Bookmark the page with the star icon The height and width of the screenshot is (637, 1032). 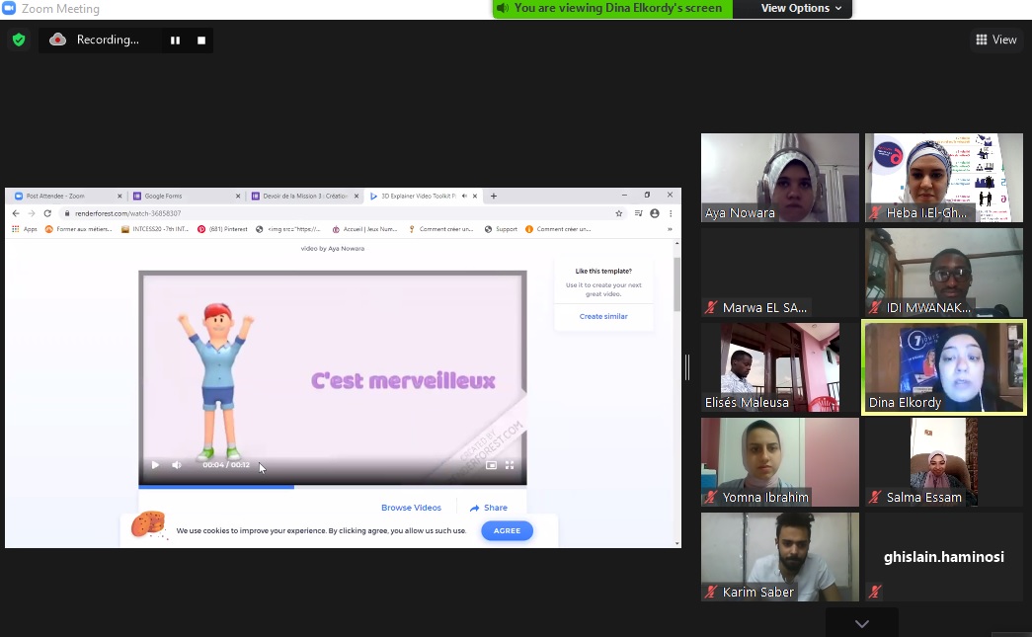[x=619, y=213]
